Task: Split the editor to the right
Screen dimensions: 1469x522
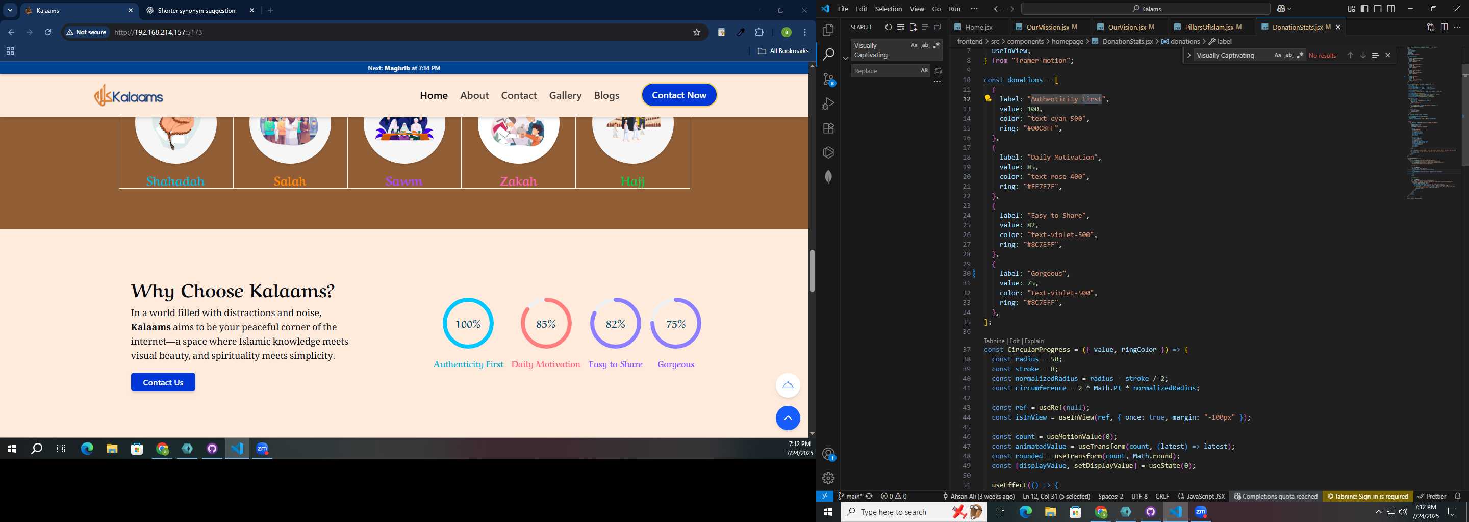Action: click(x=1444, y=27)
